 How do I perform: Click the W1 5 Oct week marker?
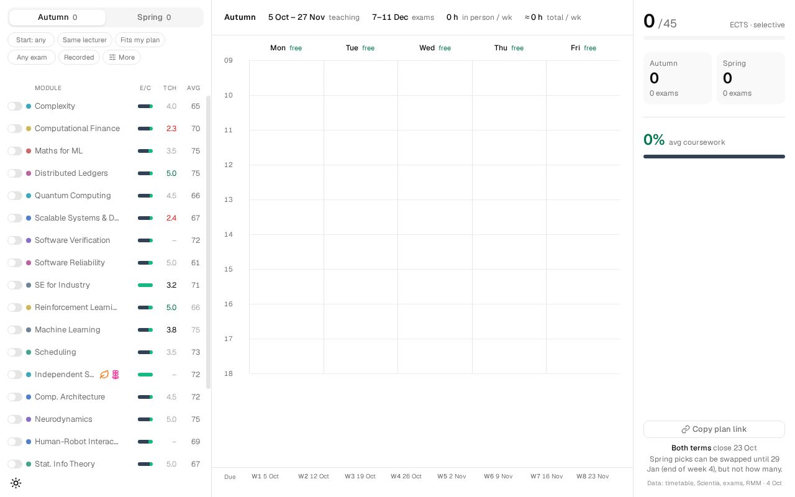click(x=265, y=476)
